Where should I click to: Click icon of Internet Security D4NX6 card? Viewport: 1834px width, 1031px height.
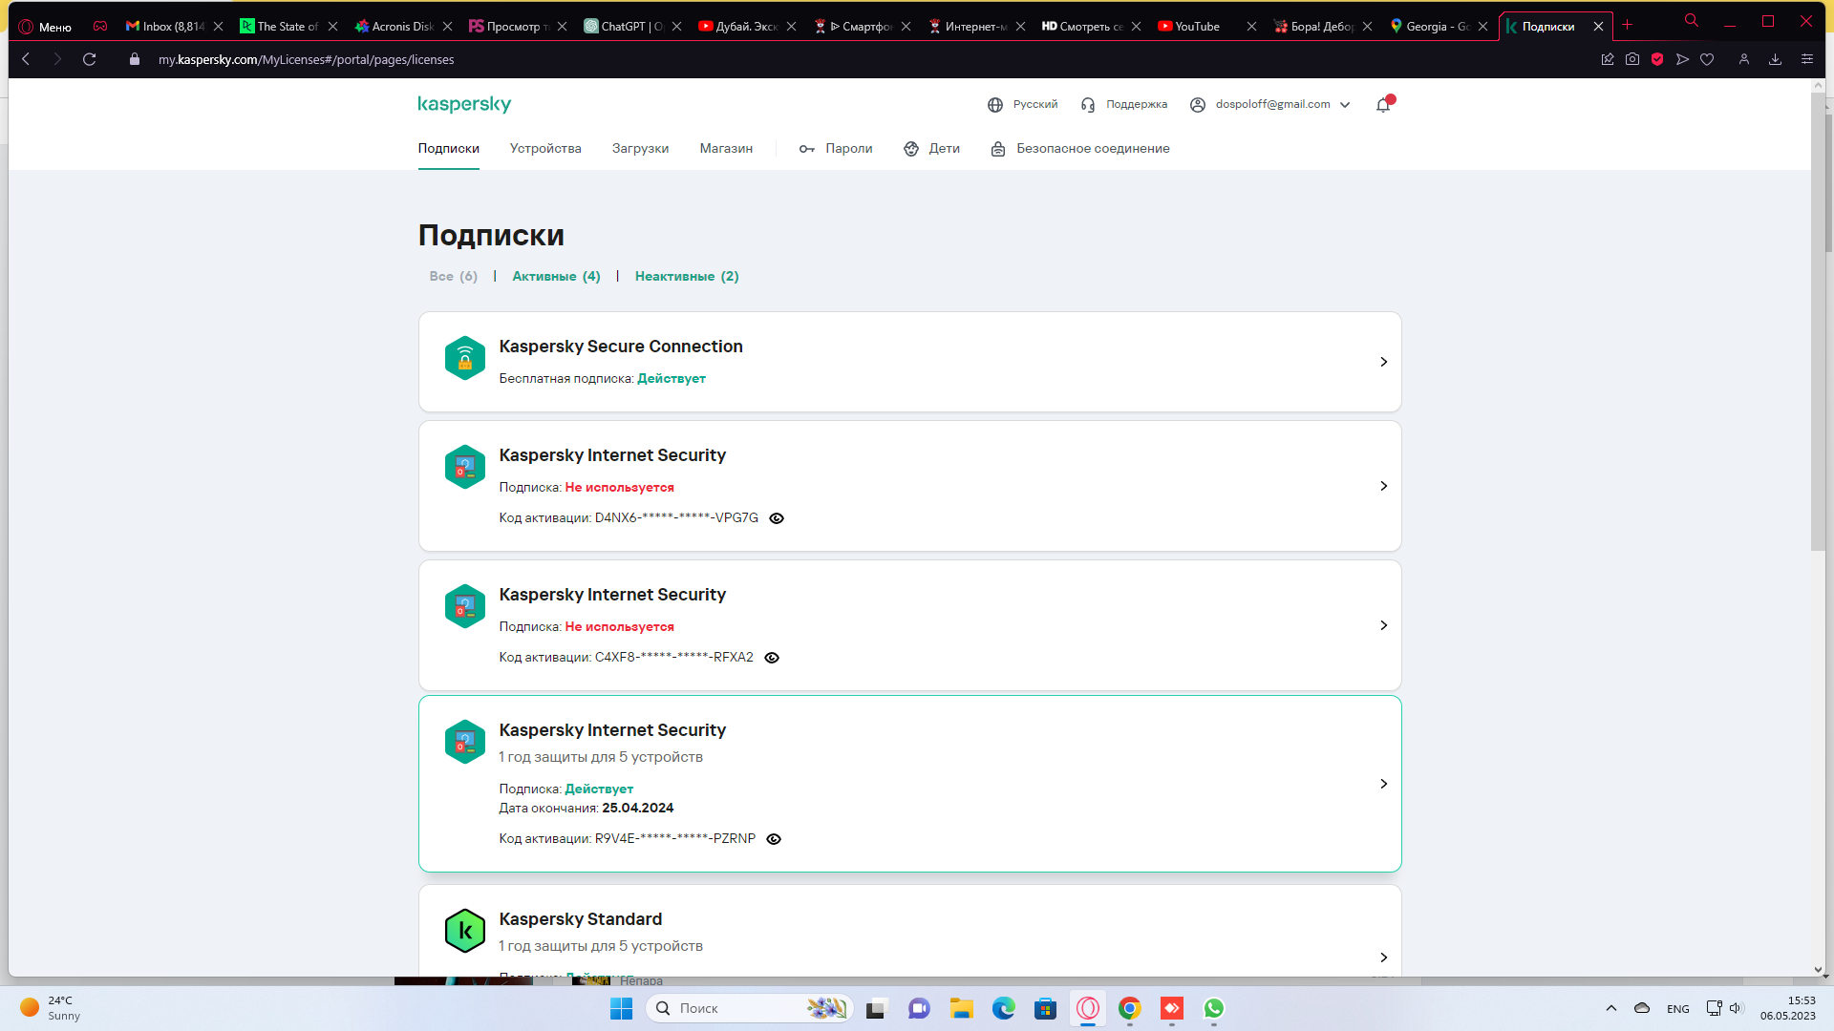[x=465, y=467]
